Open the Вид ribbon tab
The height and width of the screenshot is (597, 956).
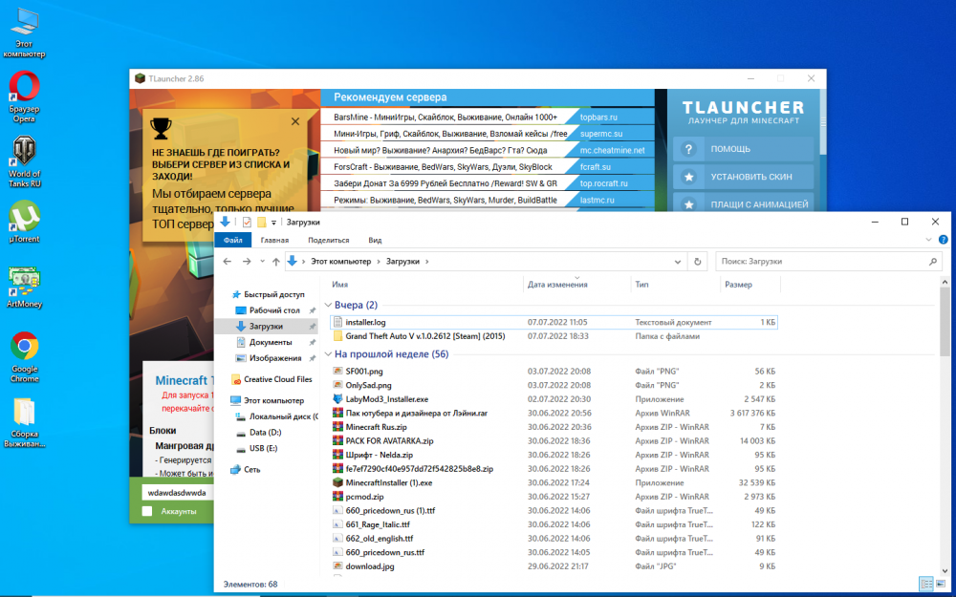click(375, 240)
